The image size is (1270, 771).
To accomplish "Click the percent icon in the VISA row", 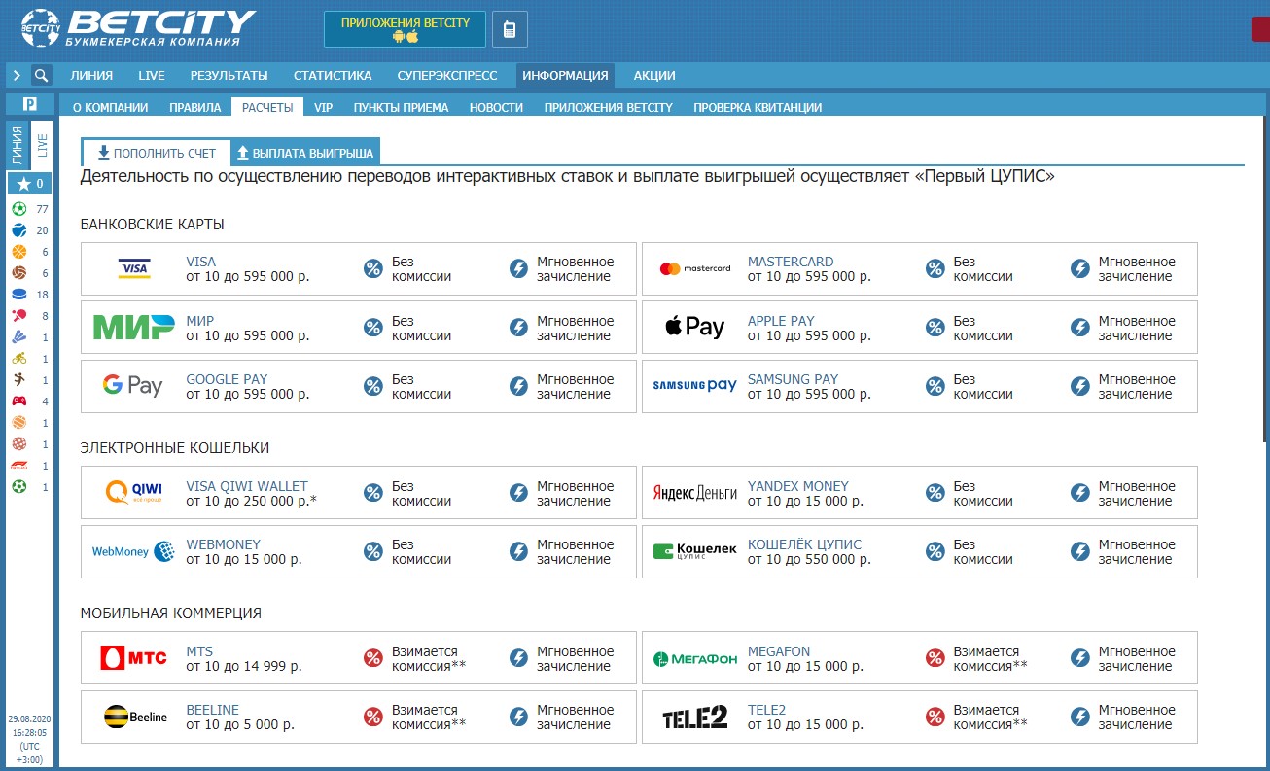I will 373,269.
